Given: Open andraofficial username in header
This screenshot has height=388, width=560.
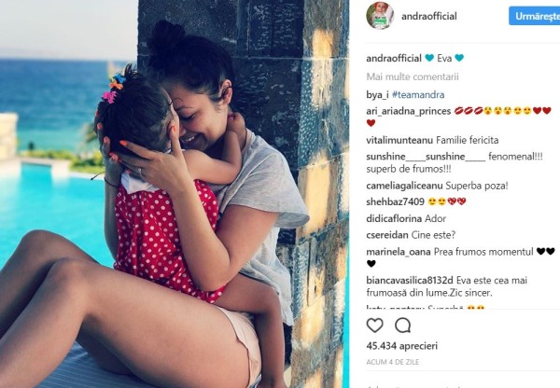Looking at the screenshot, I should pyautogui.click(x=429, y=16).
